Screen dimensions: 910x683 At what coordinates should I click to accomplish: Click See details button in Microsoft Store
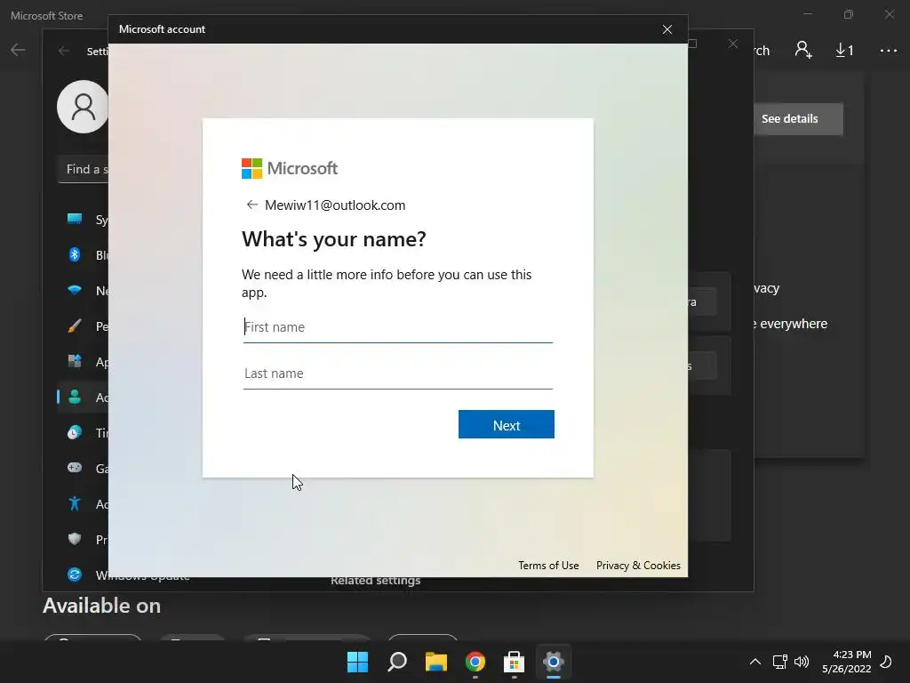(x=798, y=119)
